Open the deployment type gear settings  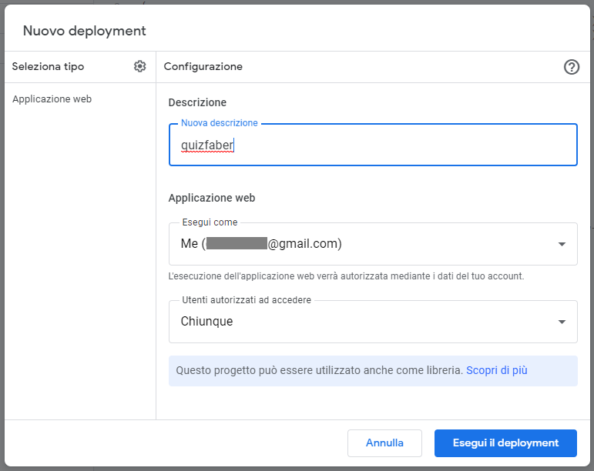click(x=139, y=67)
